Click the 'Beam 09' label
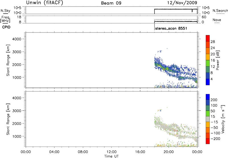The width and height of the screenshot is (228, 158). tap(111, 3)
